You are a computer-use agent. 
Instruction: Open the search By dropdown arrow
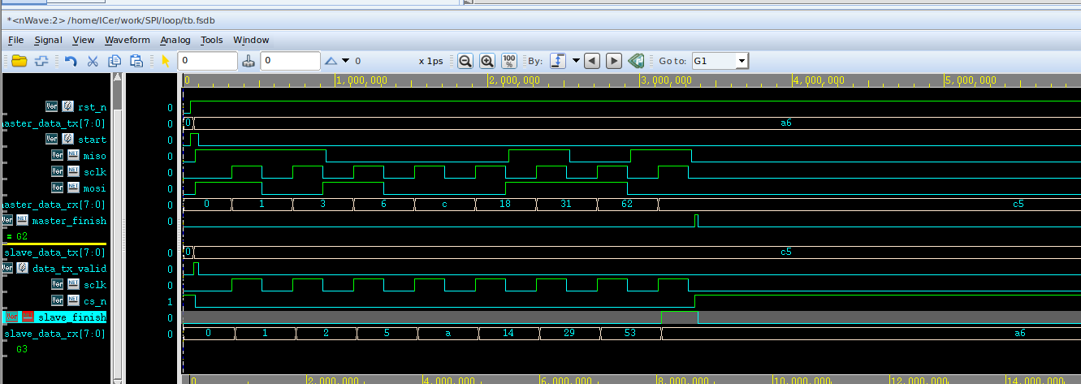(x=576, y=61)
